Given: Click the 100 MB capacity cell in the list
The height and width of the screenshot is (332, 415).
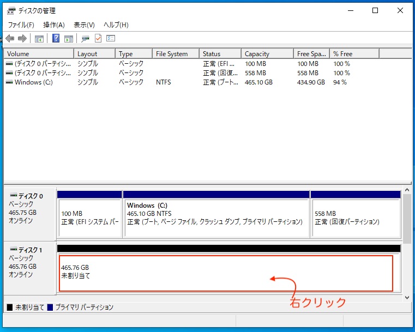Looking at the screenshot, I should (x=255, y=64).
